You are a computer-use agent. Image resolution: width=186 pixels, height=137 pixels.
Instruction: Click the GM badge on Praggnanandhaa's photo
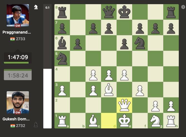pyautogui.click(x=18, y=26)
